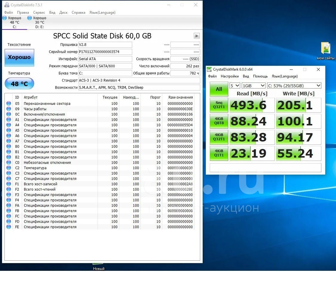Click the 'Небезопасные отключения' attribute row
Viewport: 336px width, 286px height.
[x=99, y=163]
